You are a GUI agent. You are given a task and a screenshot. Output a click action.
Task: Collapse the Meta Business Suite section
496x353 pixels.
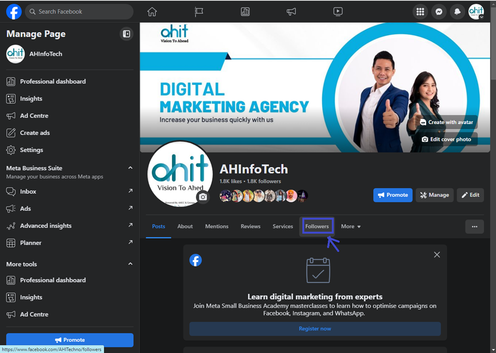point(130,168)
